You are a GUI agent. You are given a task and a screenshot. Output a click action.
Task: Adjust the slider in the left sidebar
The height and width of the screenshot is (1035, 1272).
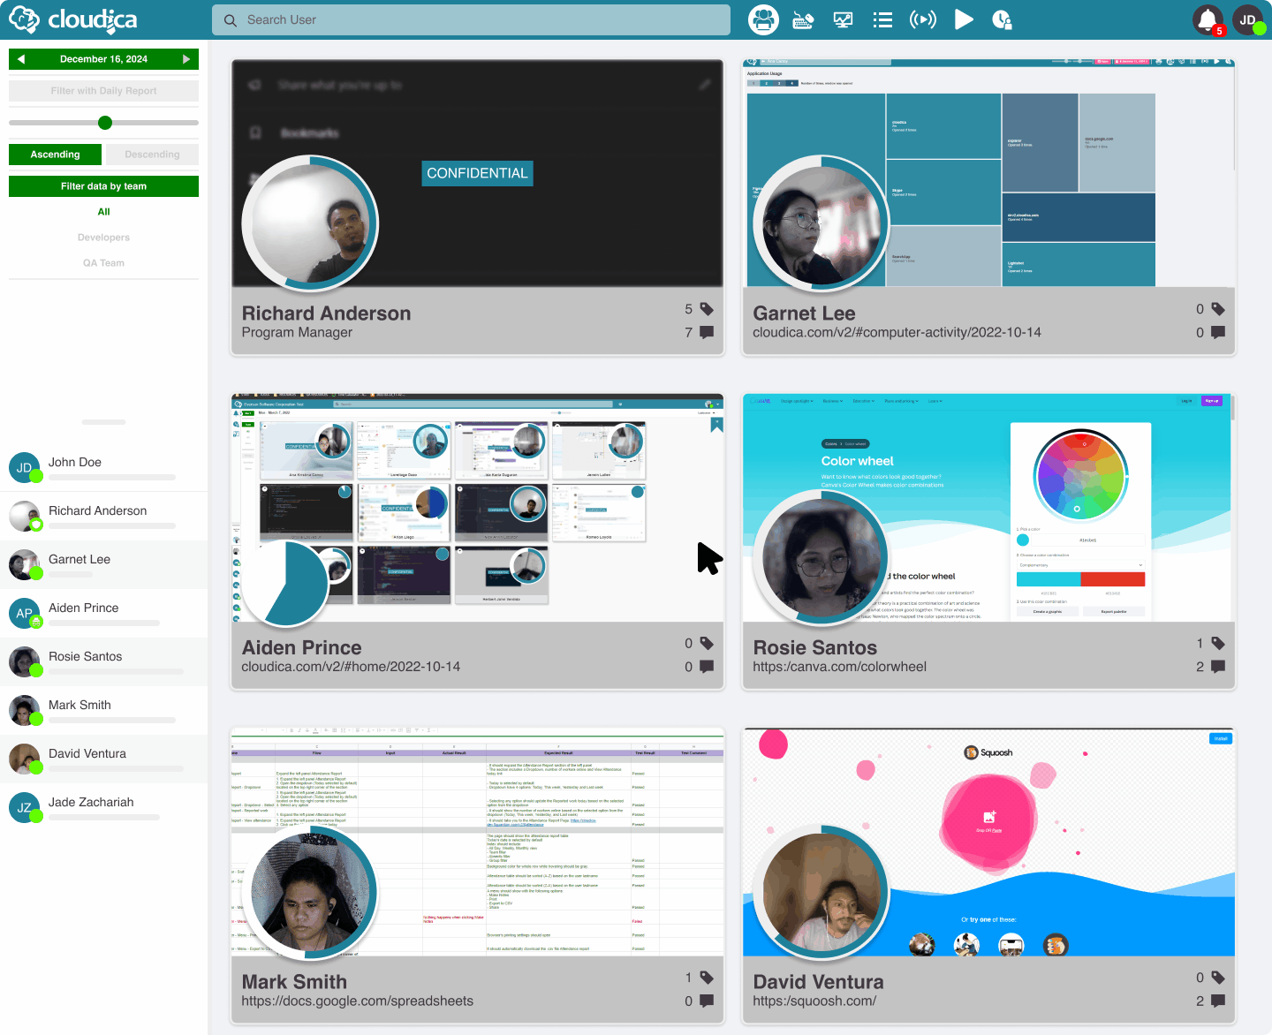(x=104, y=122)
